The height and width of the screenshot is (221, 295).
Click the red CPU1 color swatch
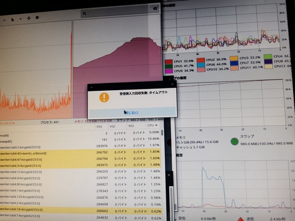coord(169,62)
